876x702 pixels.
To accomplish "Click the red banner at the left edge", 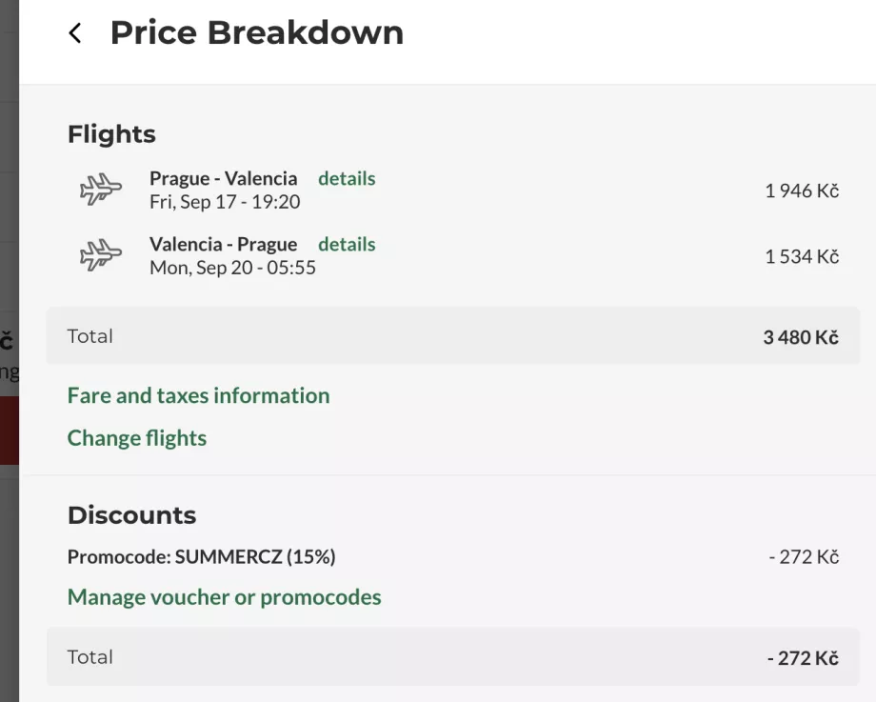I will (x=7, y=429).
